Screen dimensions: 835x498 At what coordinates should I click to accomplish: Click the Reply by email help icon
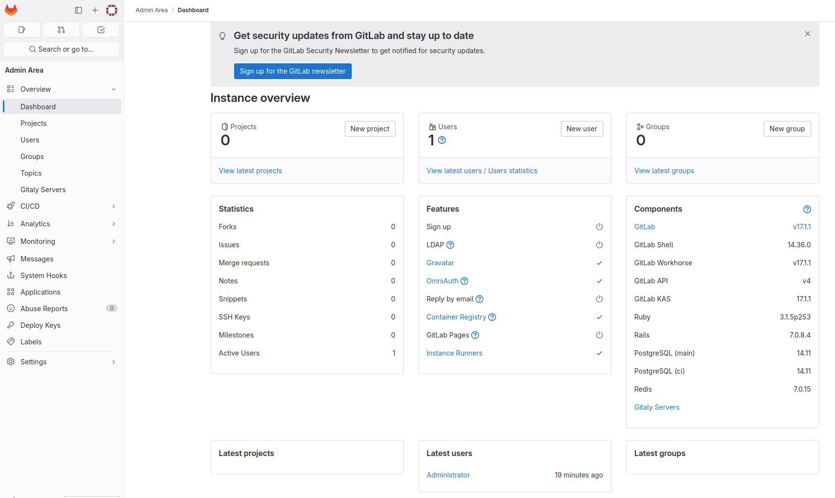pos(479,299)
